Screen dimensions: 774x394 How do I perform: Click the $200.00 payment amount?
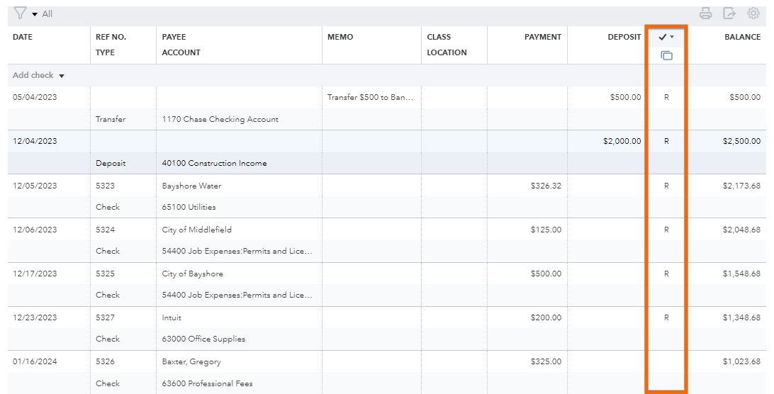point(546,317)
